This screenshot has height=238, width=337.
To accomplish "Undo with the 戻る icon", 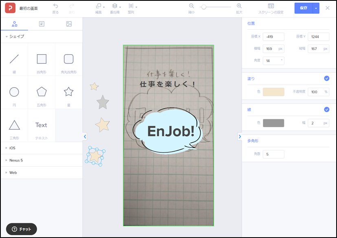I will coord(55,8).
